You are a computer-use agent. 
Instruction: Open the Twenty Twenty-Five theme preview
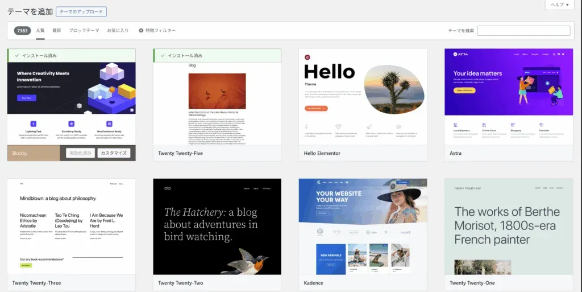(217, 103)
